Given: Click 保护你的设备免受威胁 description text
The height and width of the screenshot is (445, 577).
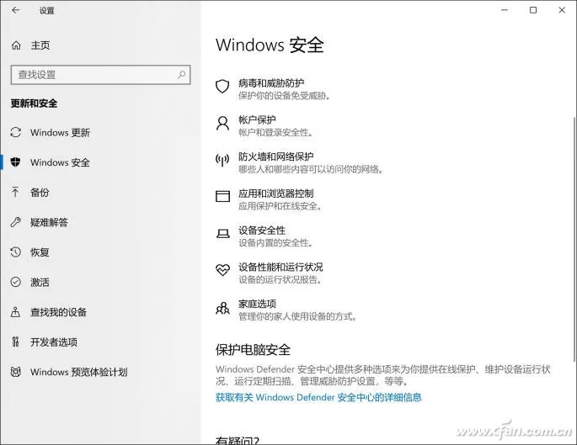Looking at the screenshot, I should click(284, 96).
